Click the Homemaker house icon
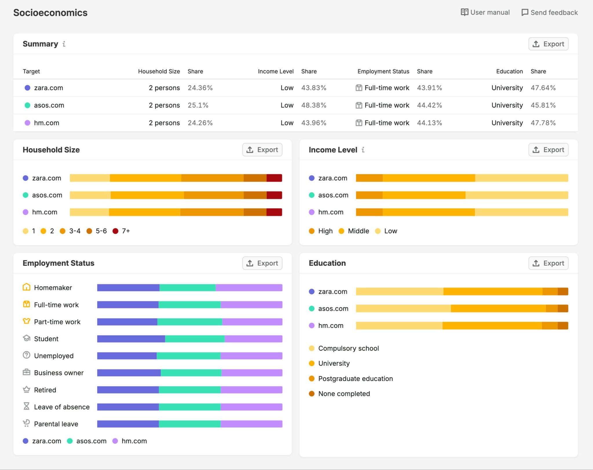Screen dimensions: 593x470 click(x=26, y=287)
